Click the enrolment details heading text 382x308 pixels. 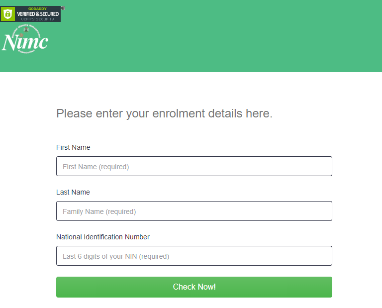pyautogui.click(x=164, y=113)
